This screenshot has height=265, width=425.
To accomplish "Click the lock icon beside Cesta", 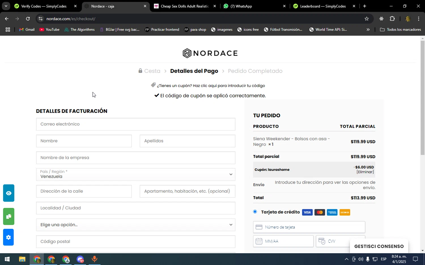I will click(140, 71).
